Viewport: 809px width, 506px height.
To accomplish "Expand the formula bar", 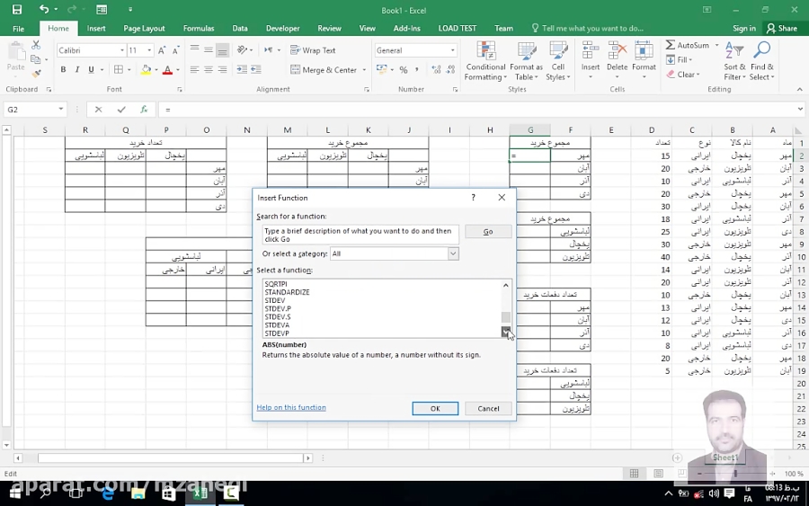I will (x=800, y=109).
